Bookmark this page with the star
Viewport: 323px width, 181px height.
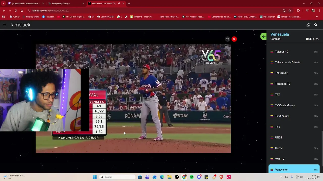tap(290, 11)
